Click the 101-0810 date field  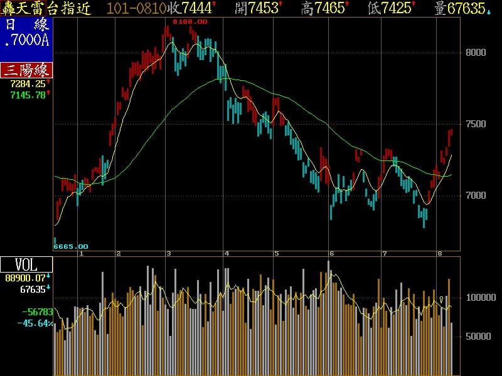(x=136, y=8)
